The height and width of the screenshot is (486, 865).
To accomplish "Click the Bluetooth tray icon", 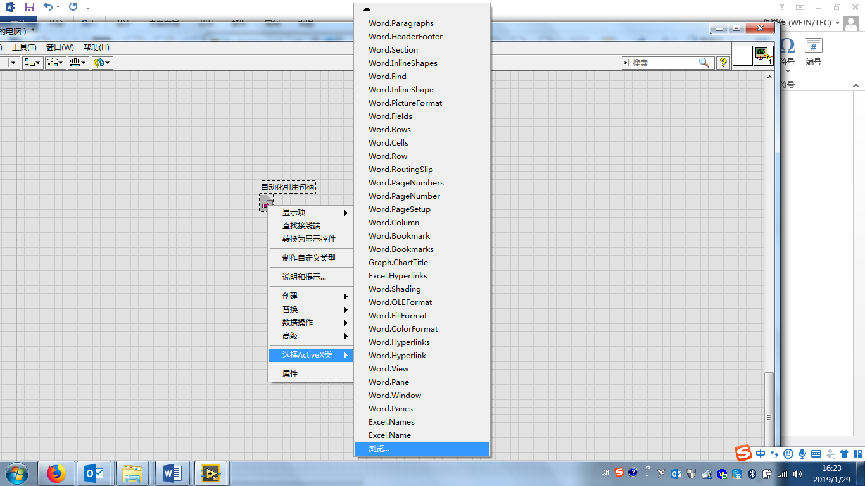I will click(x=753, y=473).
